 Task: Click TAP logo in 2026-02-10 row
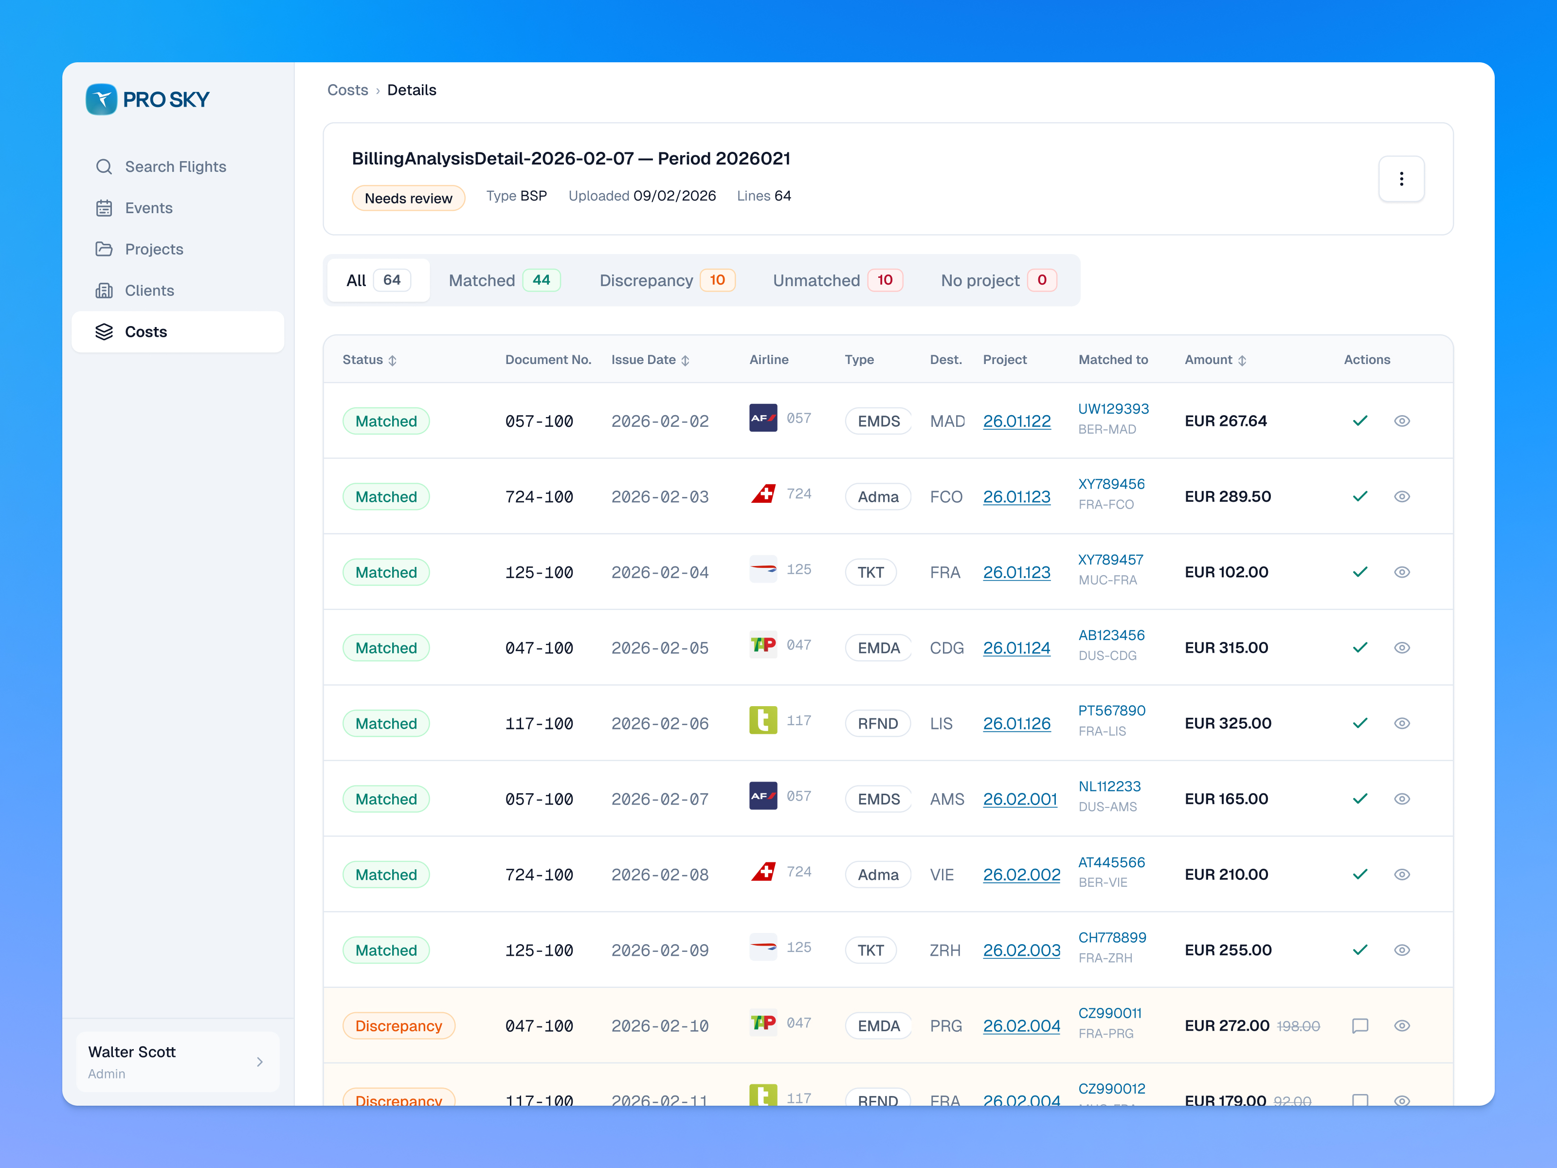(763, 1022)
